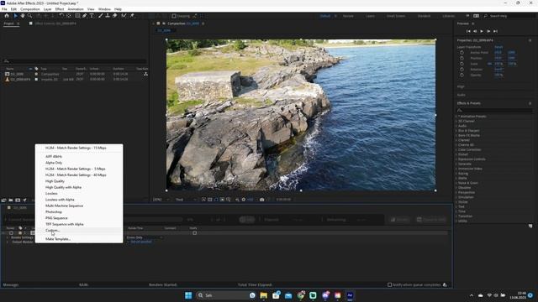Open the Composition menu in menu bar
Screen dimensions: 538x302
30,9
